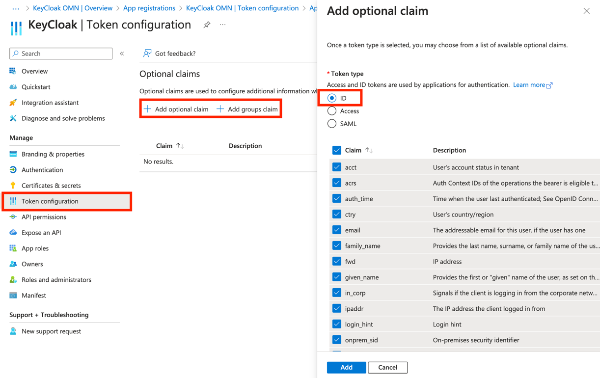
Task: Click the Got feedback person icon
Action: pos(147,54)
